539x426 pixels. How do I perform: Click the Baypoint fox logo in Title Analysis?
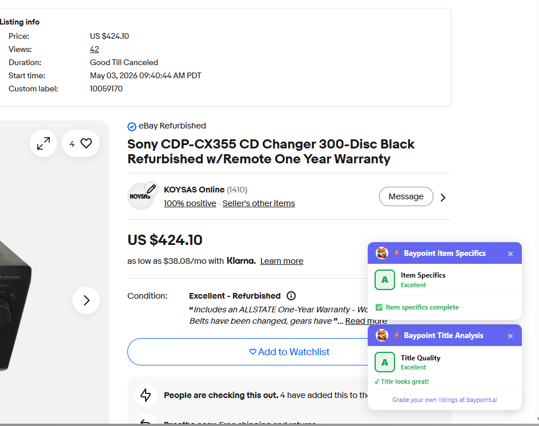(x=382, y=335)
